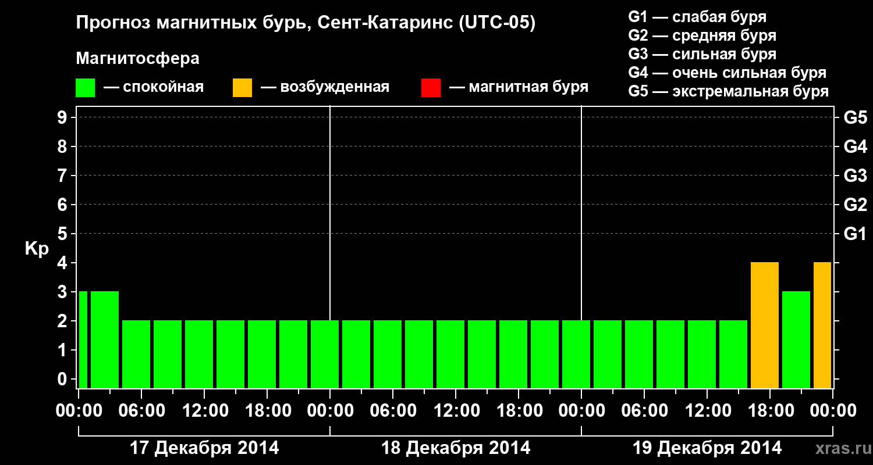Click the '06:00' tick label under 17 Декабря
The height and width of the screenshot is (465, 873).
point(143,411)
